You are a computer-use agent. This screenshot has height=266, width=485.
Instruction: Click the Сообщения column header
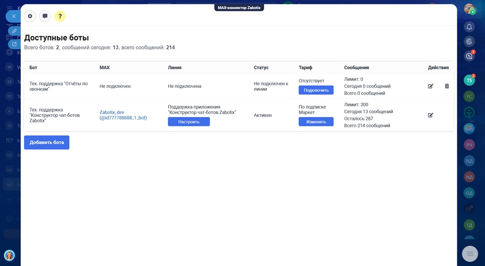click(x=356, y=67)
